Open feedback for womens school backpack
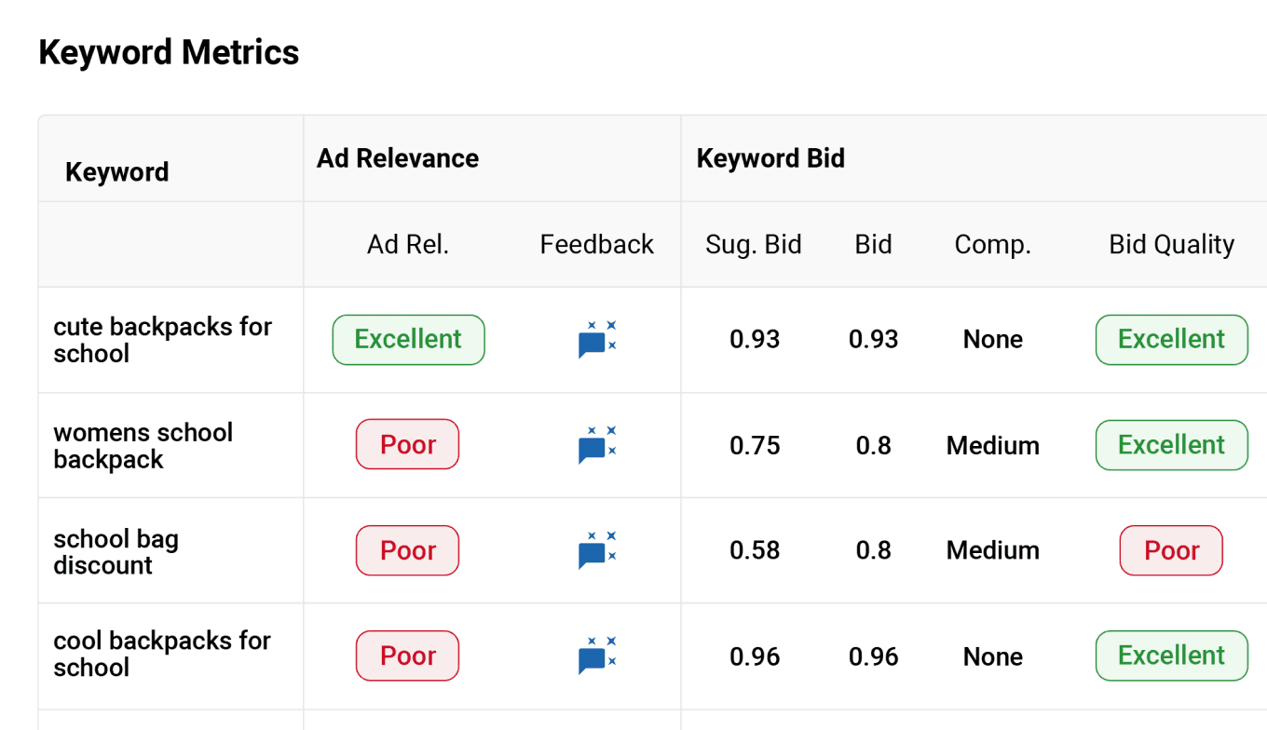 pos(596,445)
